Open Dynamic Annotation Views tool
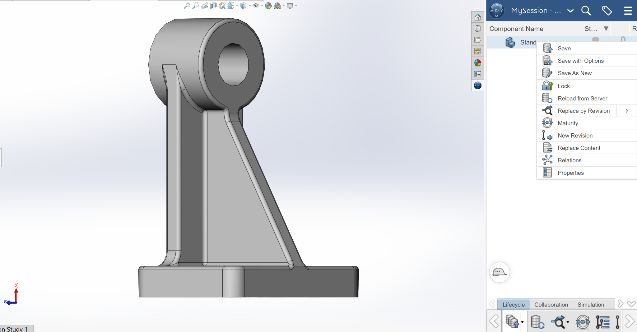The height and width of the screenshot is (332, 637). 222,6
